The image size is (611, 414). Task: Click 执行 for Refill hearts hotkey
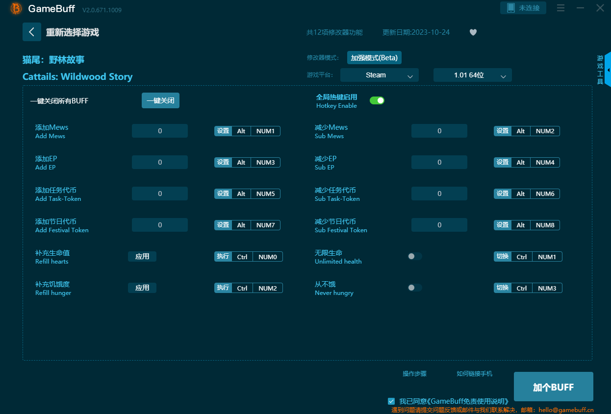pos(223,256)
